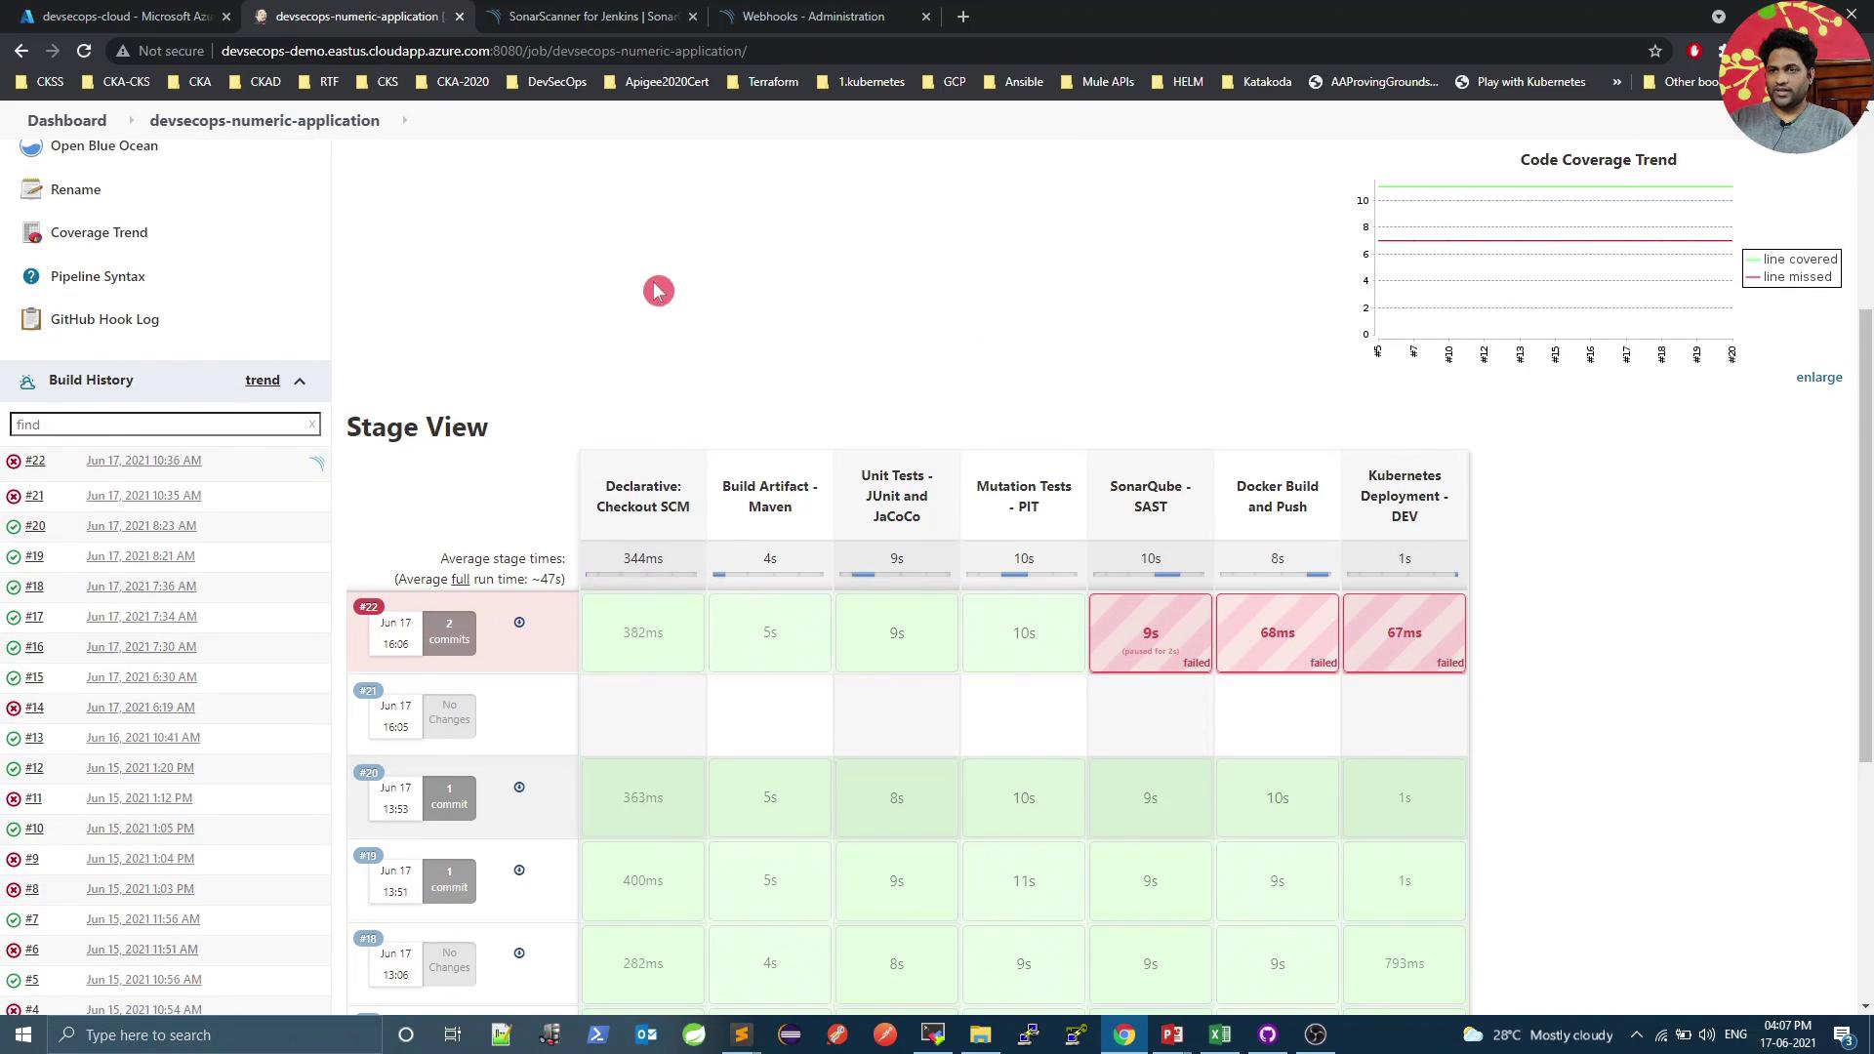Click the enlarge link under coverage chart
The height and width of the screenshot is (1054, 1874).
click(1818, 378)
